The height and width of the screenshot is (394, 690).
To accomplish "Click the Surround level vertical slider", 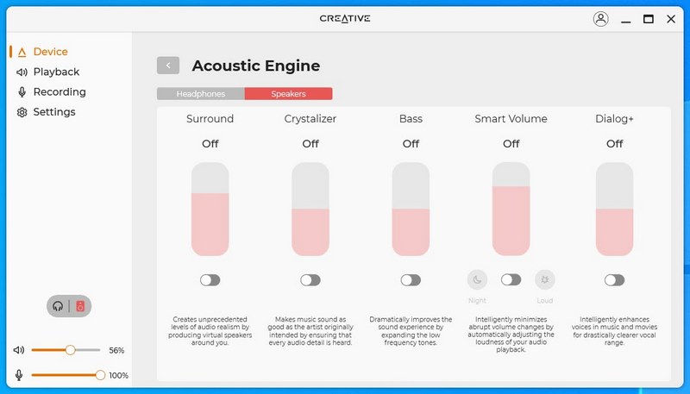I will [210, 210].
